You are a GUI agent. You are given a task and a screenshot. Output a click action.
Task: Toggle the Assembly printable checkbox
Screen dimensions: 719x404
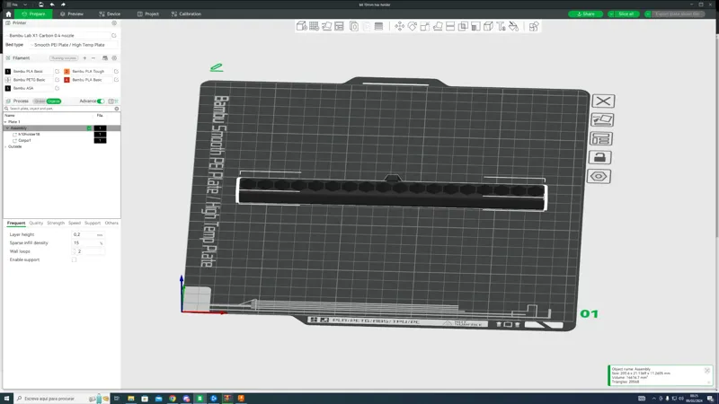click(89, 128)
